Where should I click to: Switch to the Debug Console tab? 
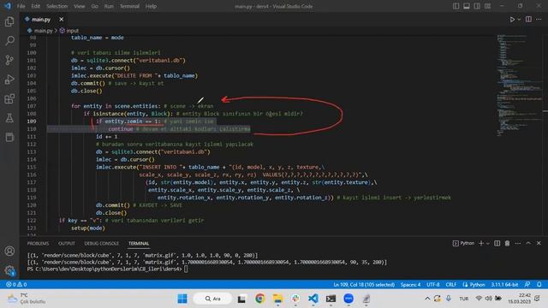click(x=101, y=243)
